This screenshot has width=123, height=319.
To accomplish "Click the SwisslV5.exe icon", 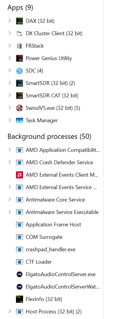I will [x=20, y=108].
